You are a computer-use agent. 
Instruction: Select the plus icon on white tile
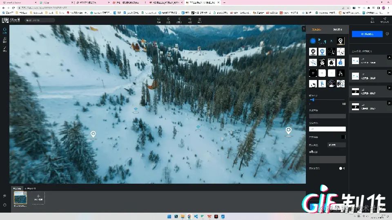(x=322, y=73)
